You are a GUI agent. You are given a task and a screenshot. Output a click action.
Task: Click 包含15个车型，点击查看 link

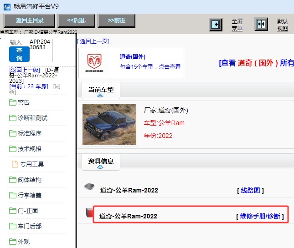pos(150,66)
